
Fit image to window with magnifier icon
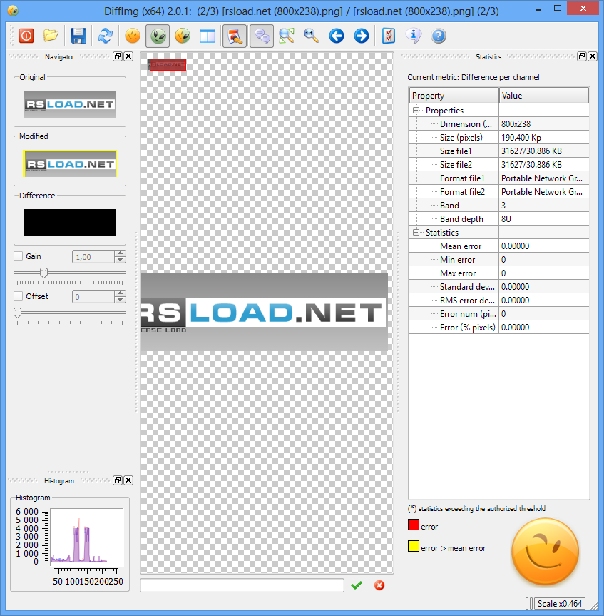coord(287,36)
